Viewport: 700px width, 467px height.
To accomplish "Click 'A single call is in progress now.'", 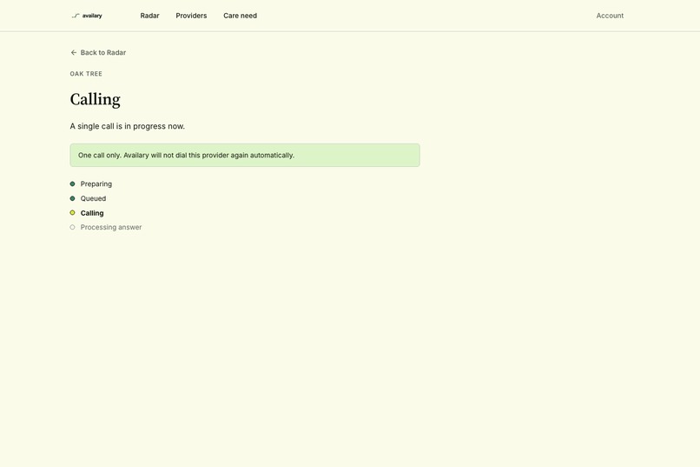I will click(x=127, y=126).
